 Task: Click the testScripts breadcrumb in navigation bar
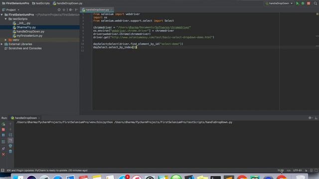pos(41,3)
